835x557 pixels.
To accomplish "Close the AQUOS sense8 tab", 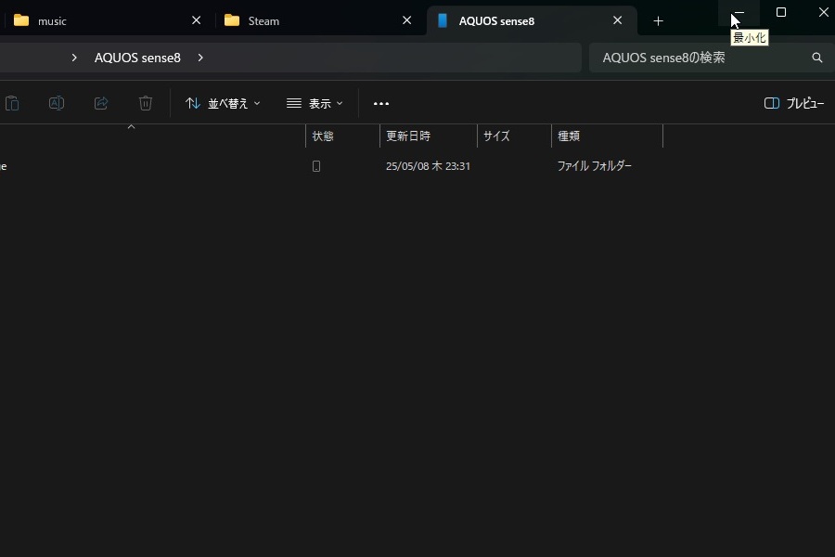I will (x=617, y=20).
